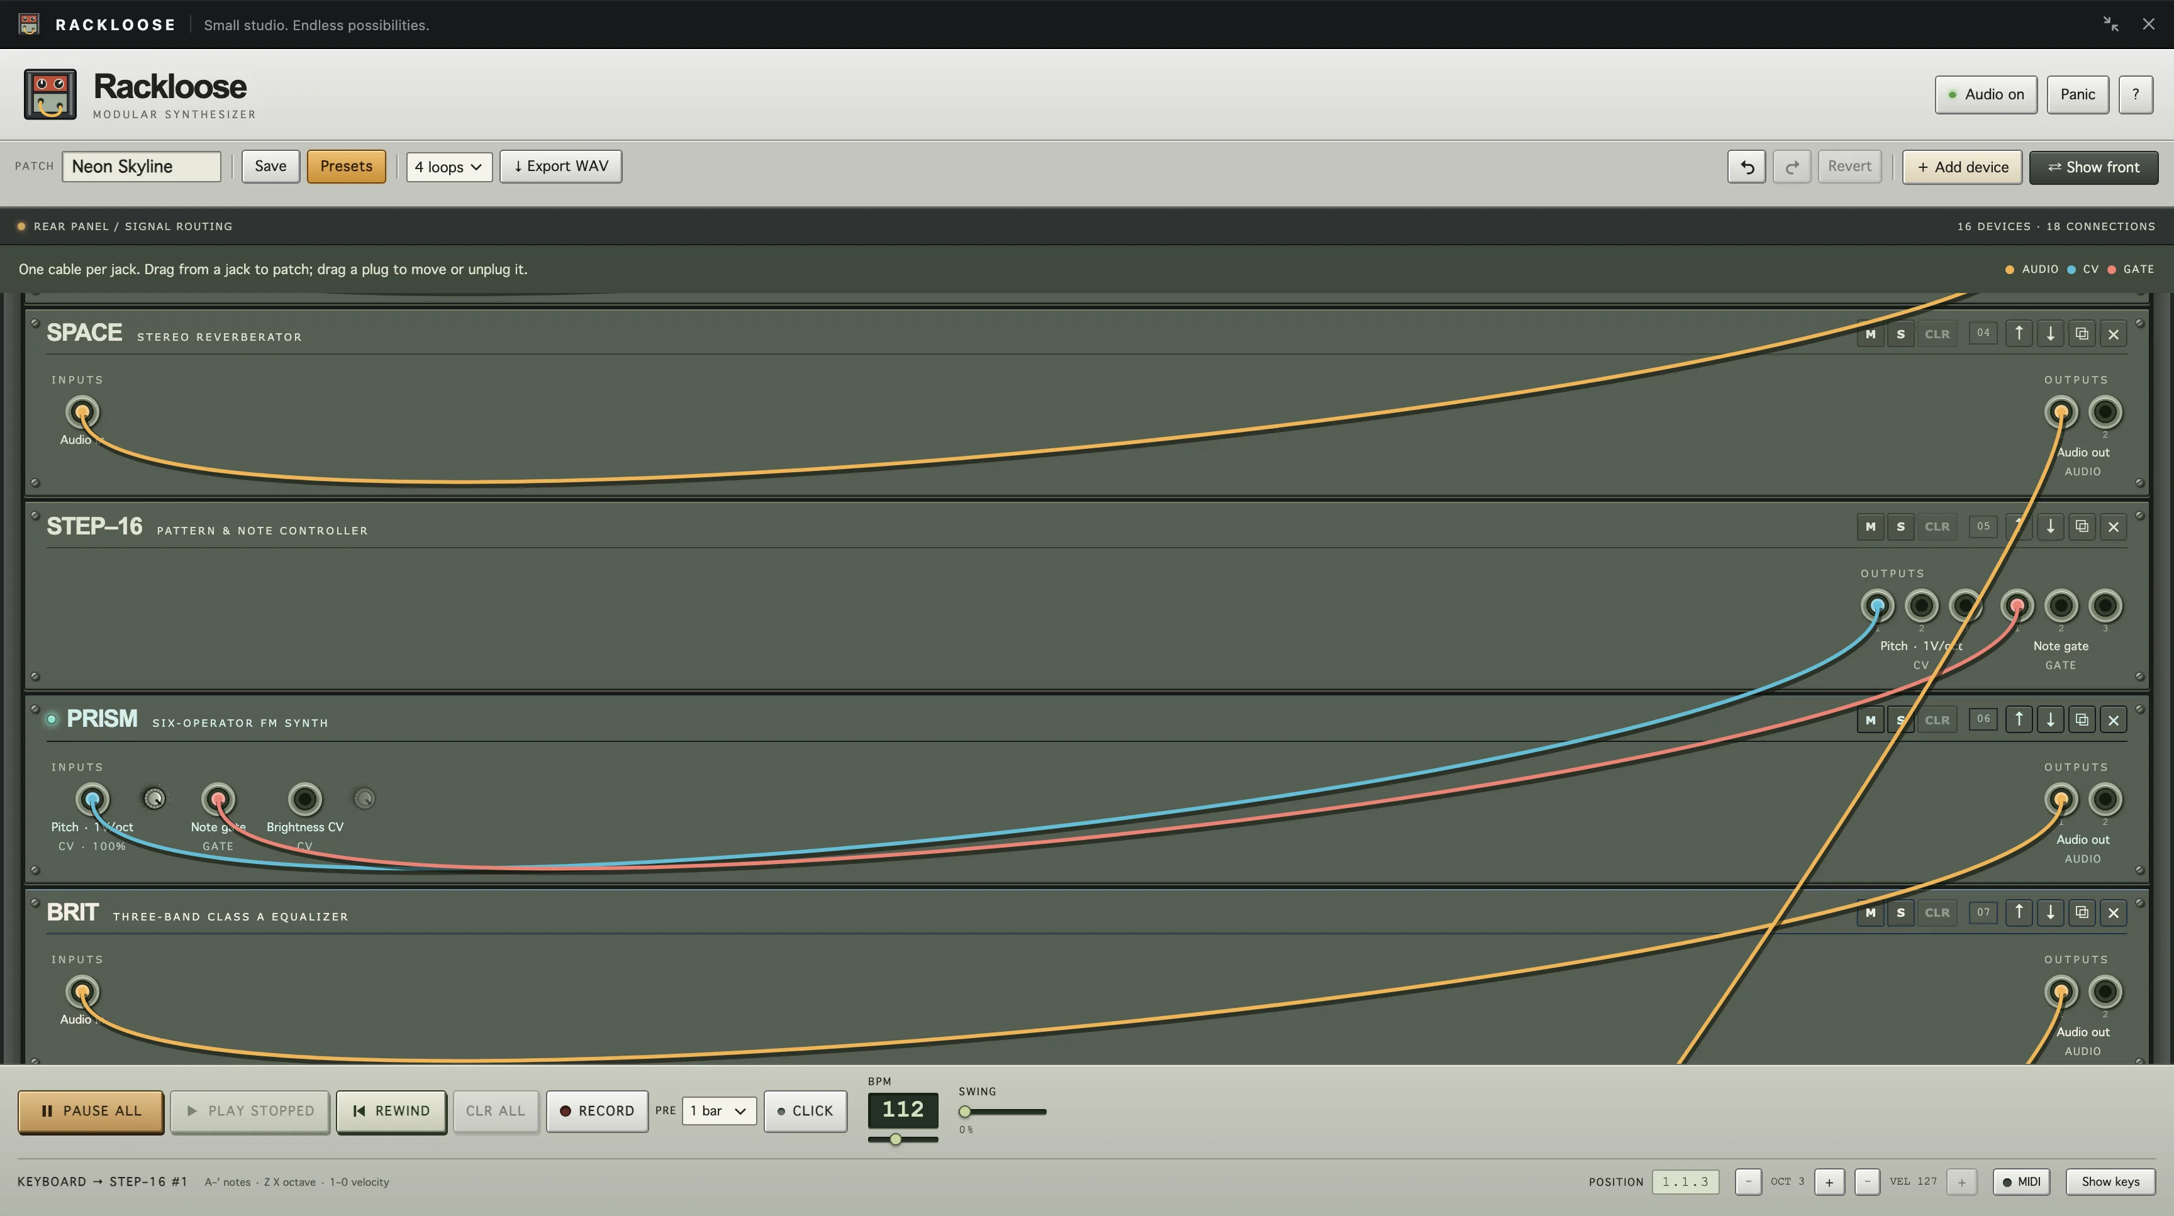Move the BRIT equalizer down

click(x=2050, y=912)
